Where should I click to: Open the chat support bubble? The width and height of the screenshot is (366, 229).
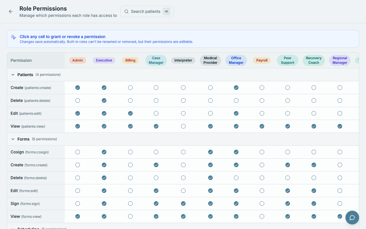tap(352, 218)
